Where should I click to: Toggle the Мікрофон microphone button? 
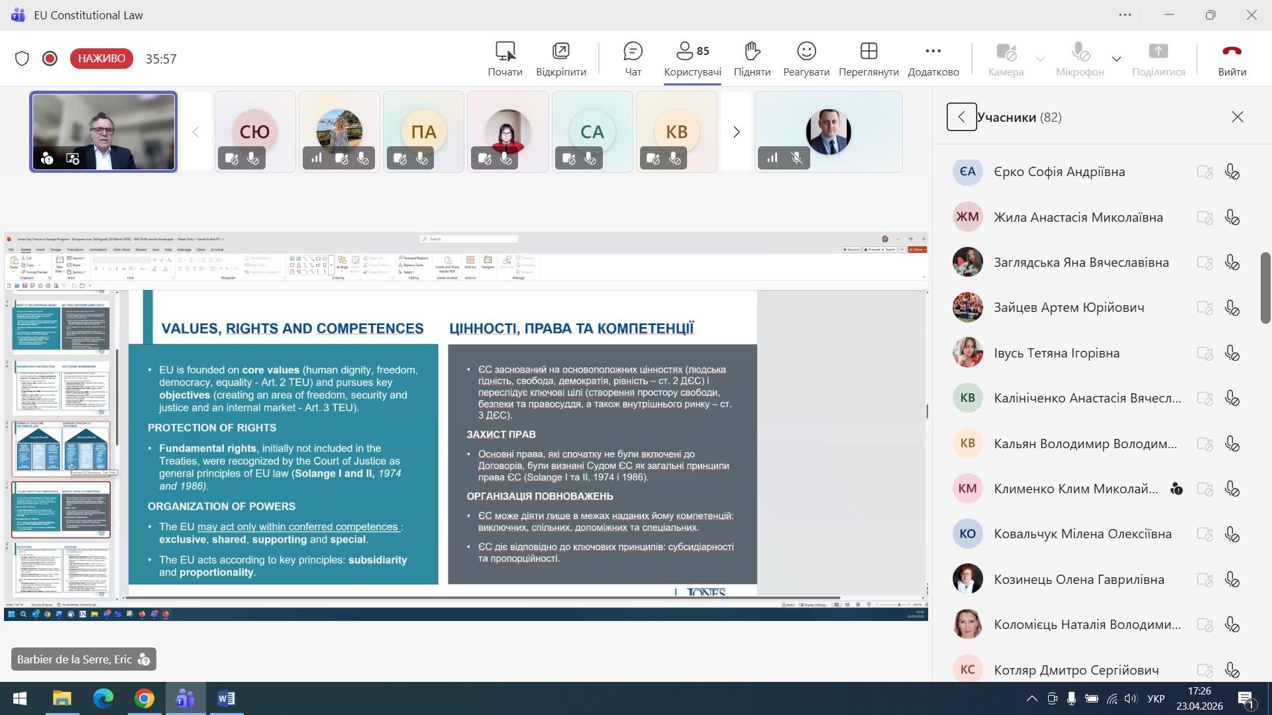tap(1079, 58)
